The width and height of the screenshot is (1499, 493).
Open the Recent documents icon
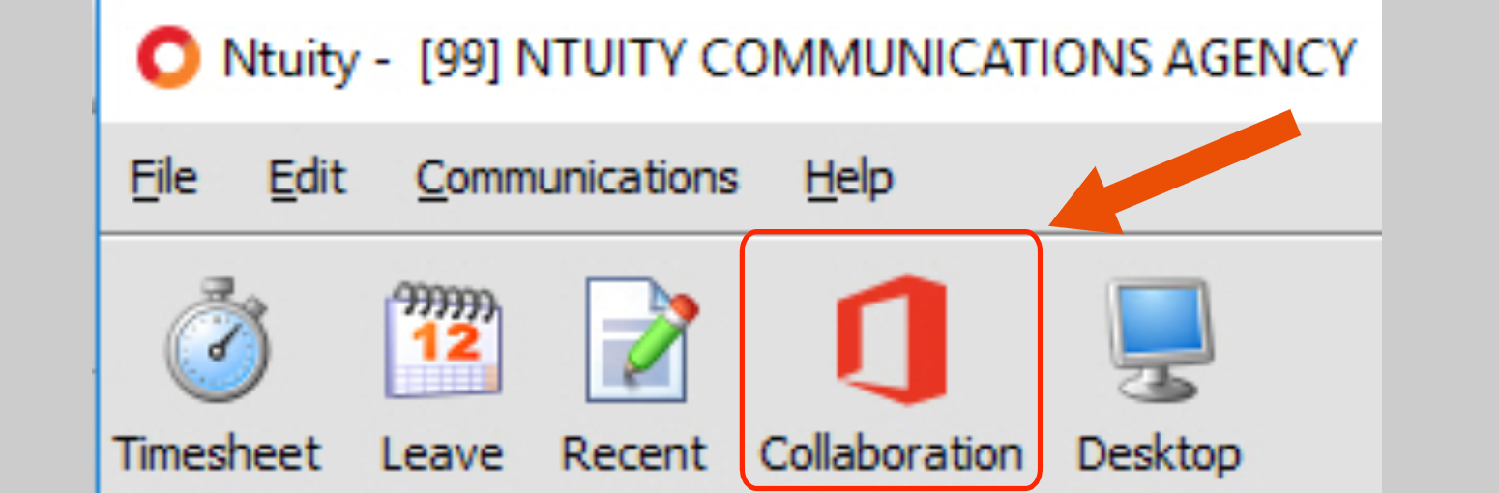[640, 338]
